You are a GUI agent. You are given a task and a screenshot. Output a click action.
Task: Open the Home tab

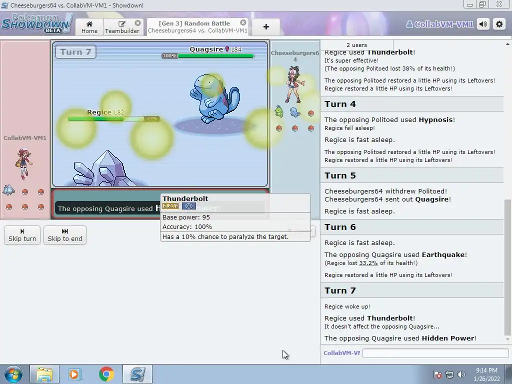tap(89, 27)
